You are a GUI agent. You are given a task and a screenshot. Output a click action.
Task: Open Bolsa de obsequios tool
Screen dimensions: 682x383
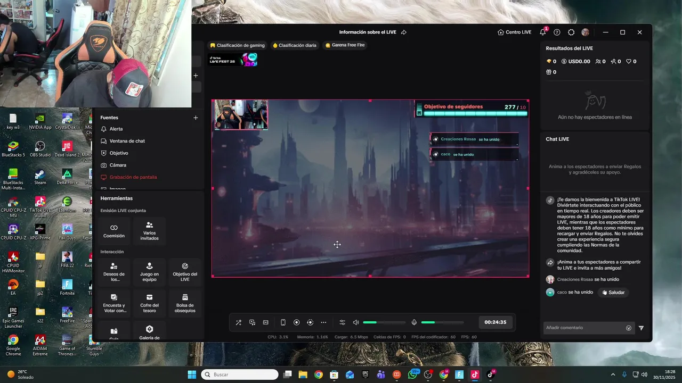click(185, 303)
